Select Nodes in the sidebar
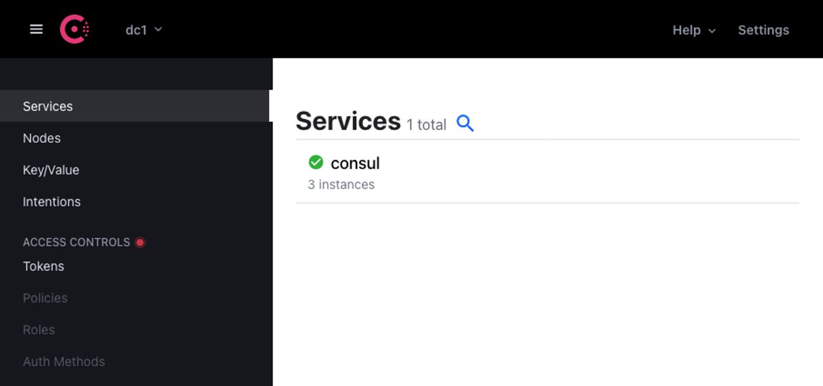Viewport: 823px width, 386px height. click(42, 138)
